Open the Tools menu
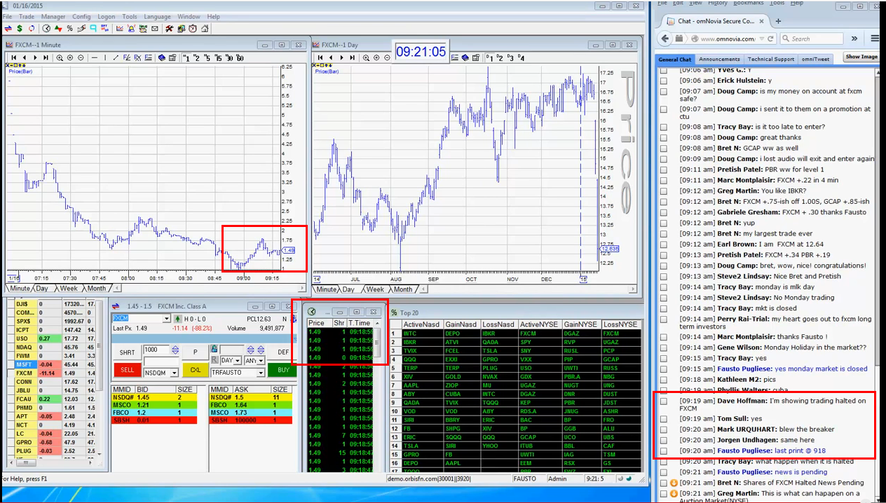The width and height of the screenshot is (886, 503). 130,16
